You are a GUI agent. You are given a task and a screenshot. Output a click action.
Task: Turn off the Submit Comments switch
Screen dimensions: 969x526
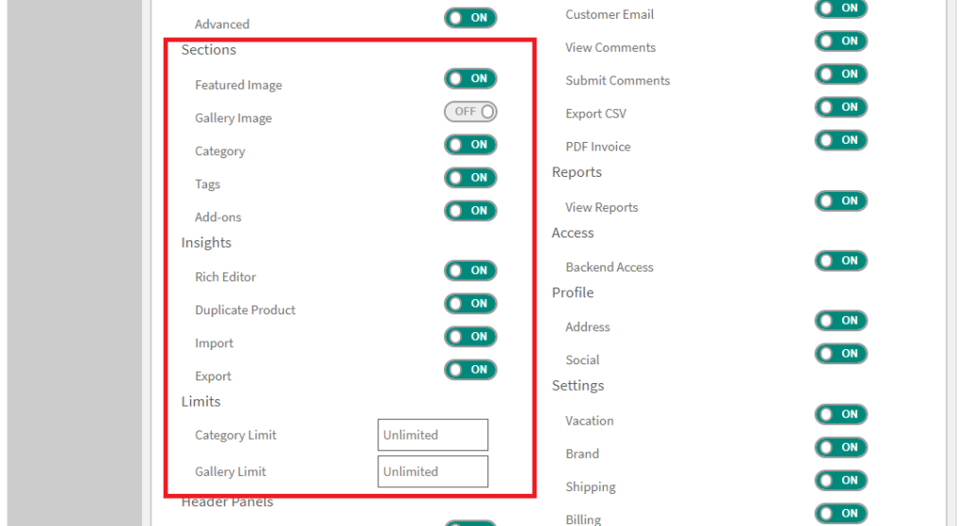click(840, 75)
